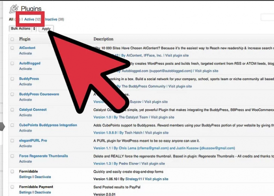Screen dimensions: 274x196
Task: Check the Catalyst Connect checkbox
Action: (x=12, y=110)
